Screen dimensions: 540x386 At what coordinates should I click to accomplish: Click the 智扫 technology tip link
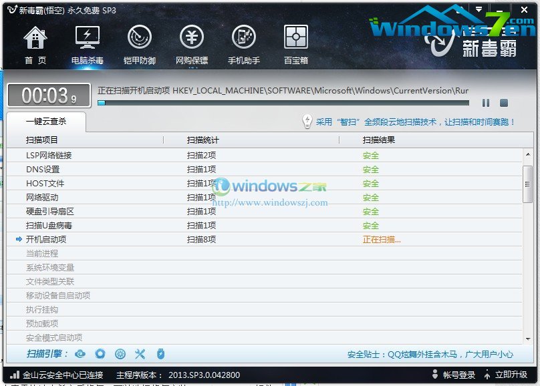pyautogui.click(x=415, y=122)
